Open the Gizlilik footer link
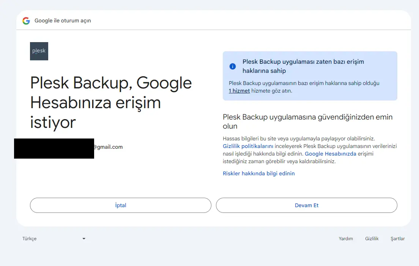 click(x=372, y=239)
